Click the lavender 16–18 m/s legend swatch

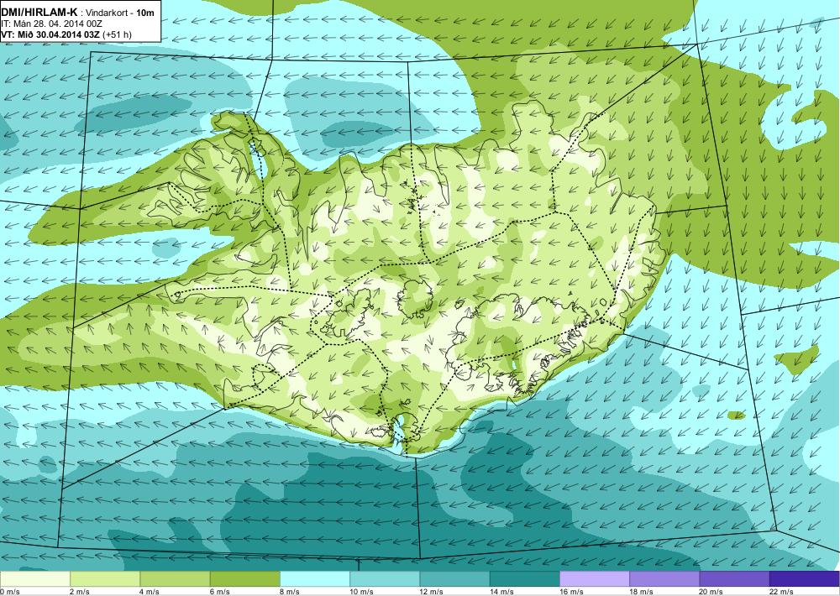point(595,579)
